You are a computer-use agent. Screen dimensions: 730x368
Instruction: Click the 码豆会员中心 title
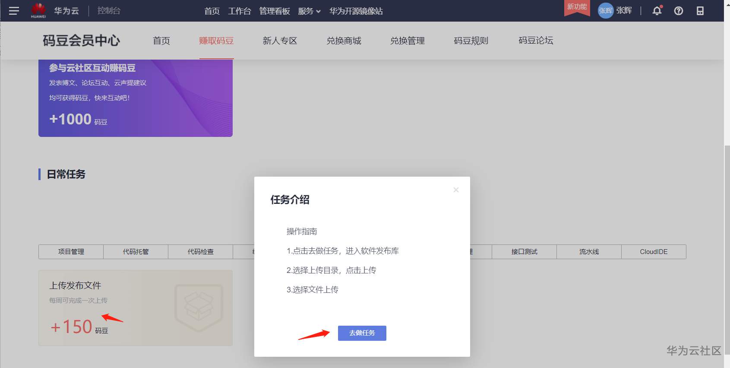point(81,41)
